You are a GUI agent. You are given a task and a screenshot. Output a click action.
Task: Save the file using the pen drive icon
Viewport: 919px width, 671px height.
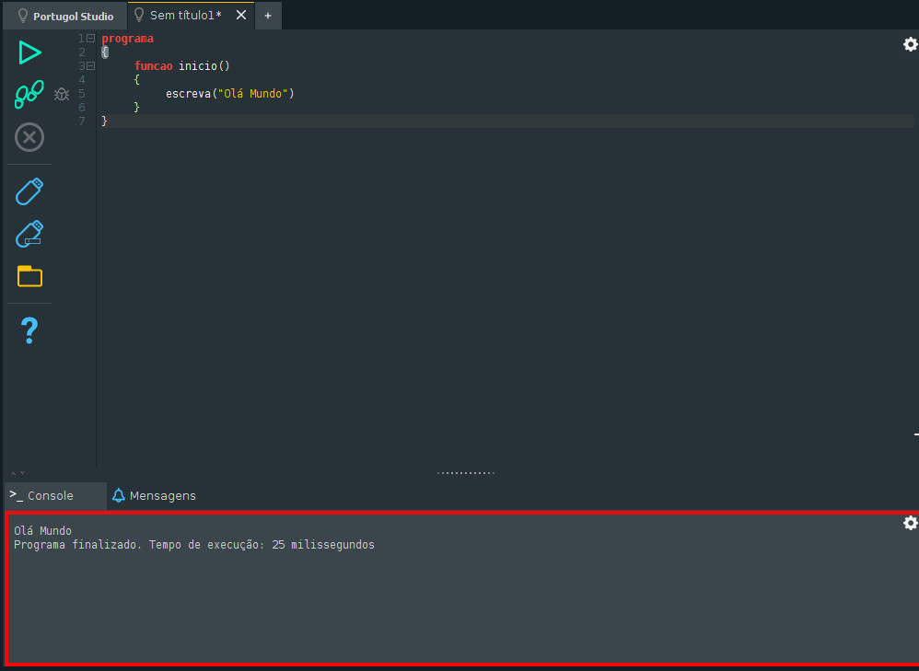[29, 191]
